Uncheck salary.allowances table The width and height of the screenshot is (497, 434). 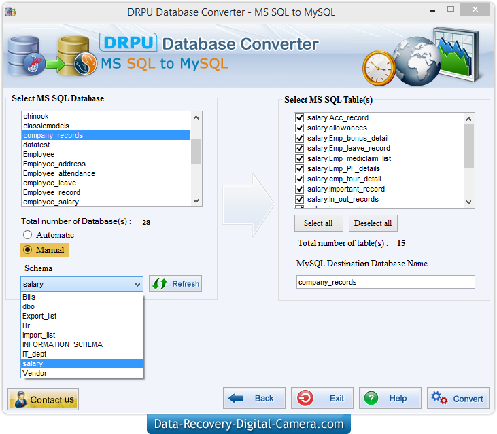point(300,128)
